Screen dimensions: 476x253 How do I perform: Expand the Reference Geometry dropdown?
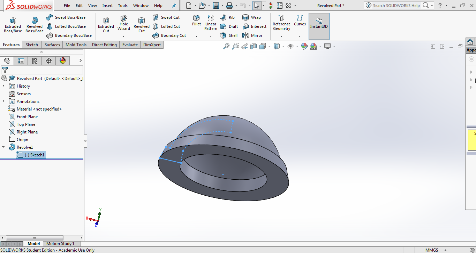click(x=281, y=36)
